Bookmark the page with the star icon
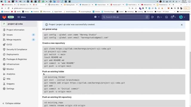The width and height of the screenshot is (191, 107). [136, 8]
